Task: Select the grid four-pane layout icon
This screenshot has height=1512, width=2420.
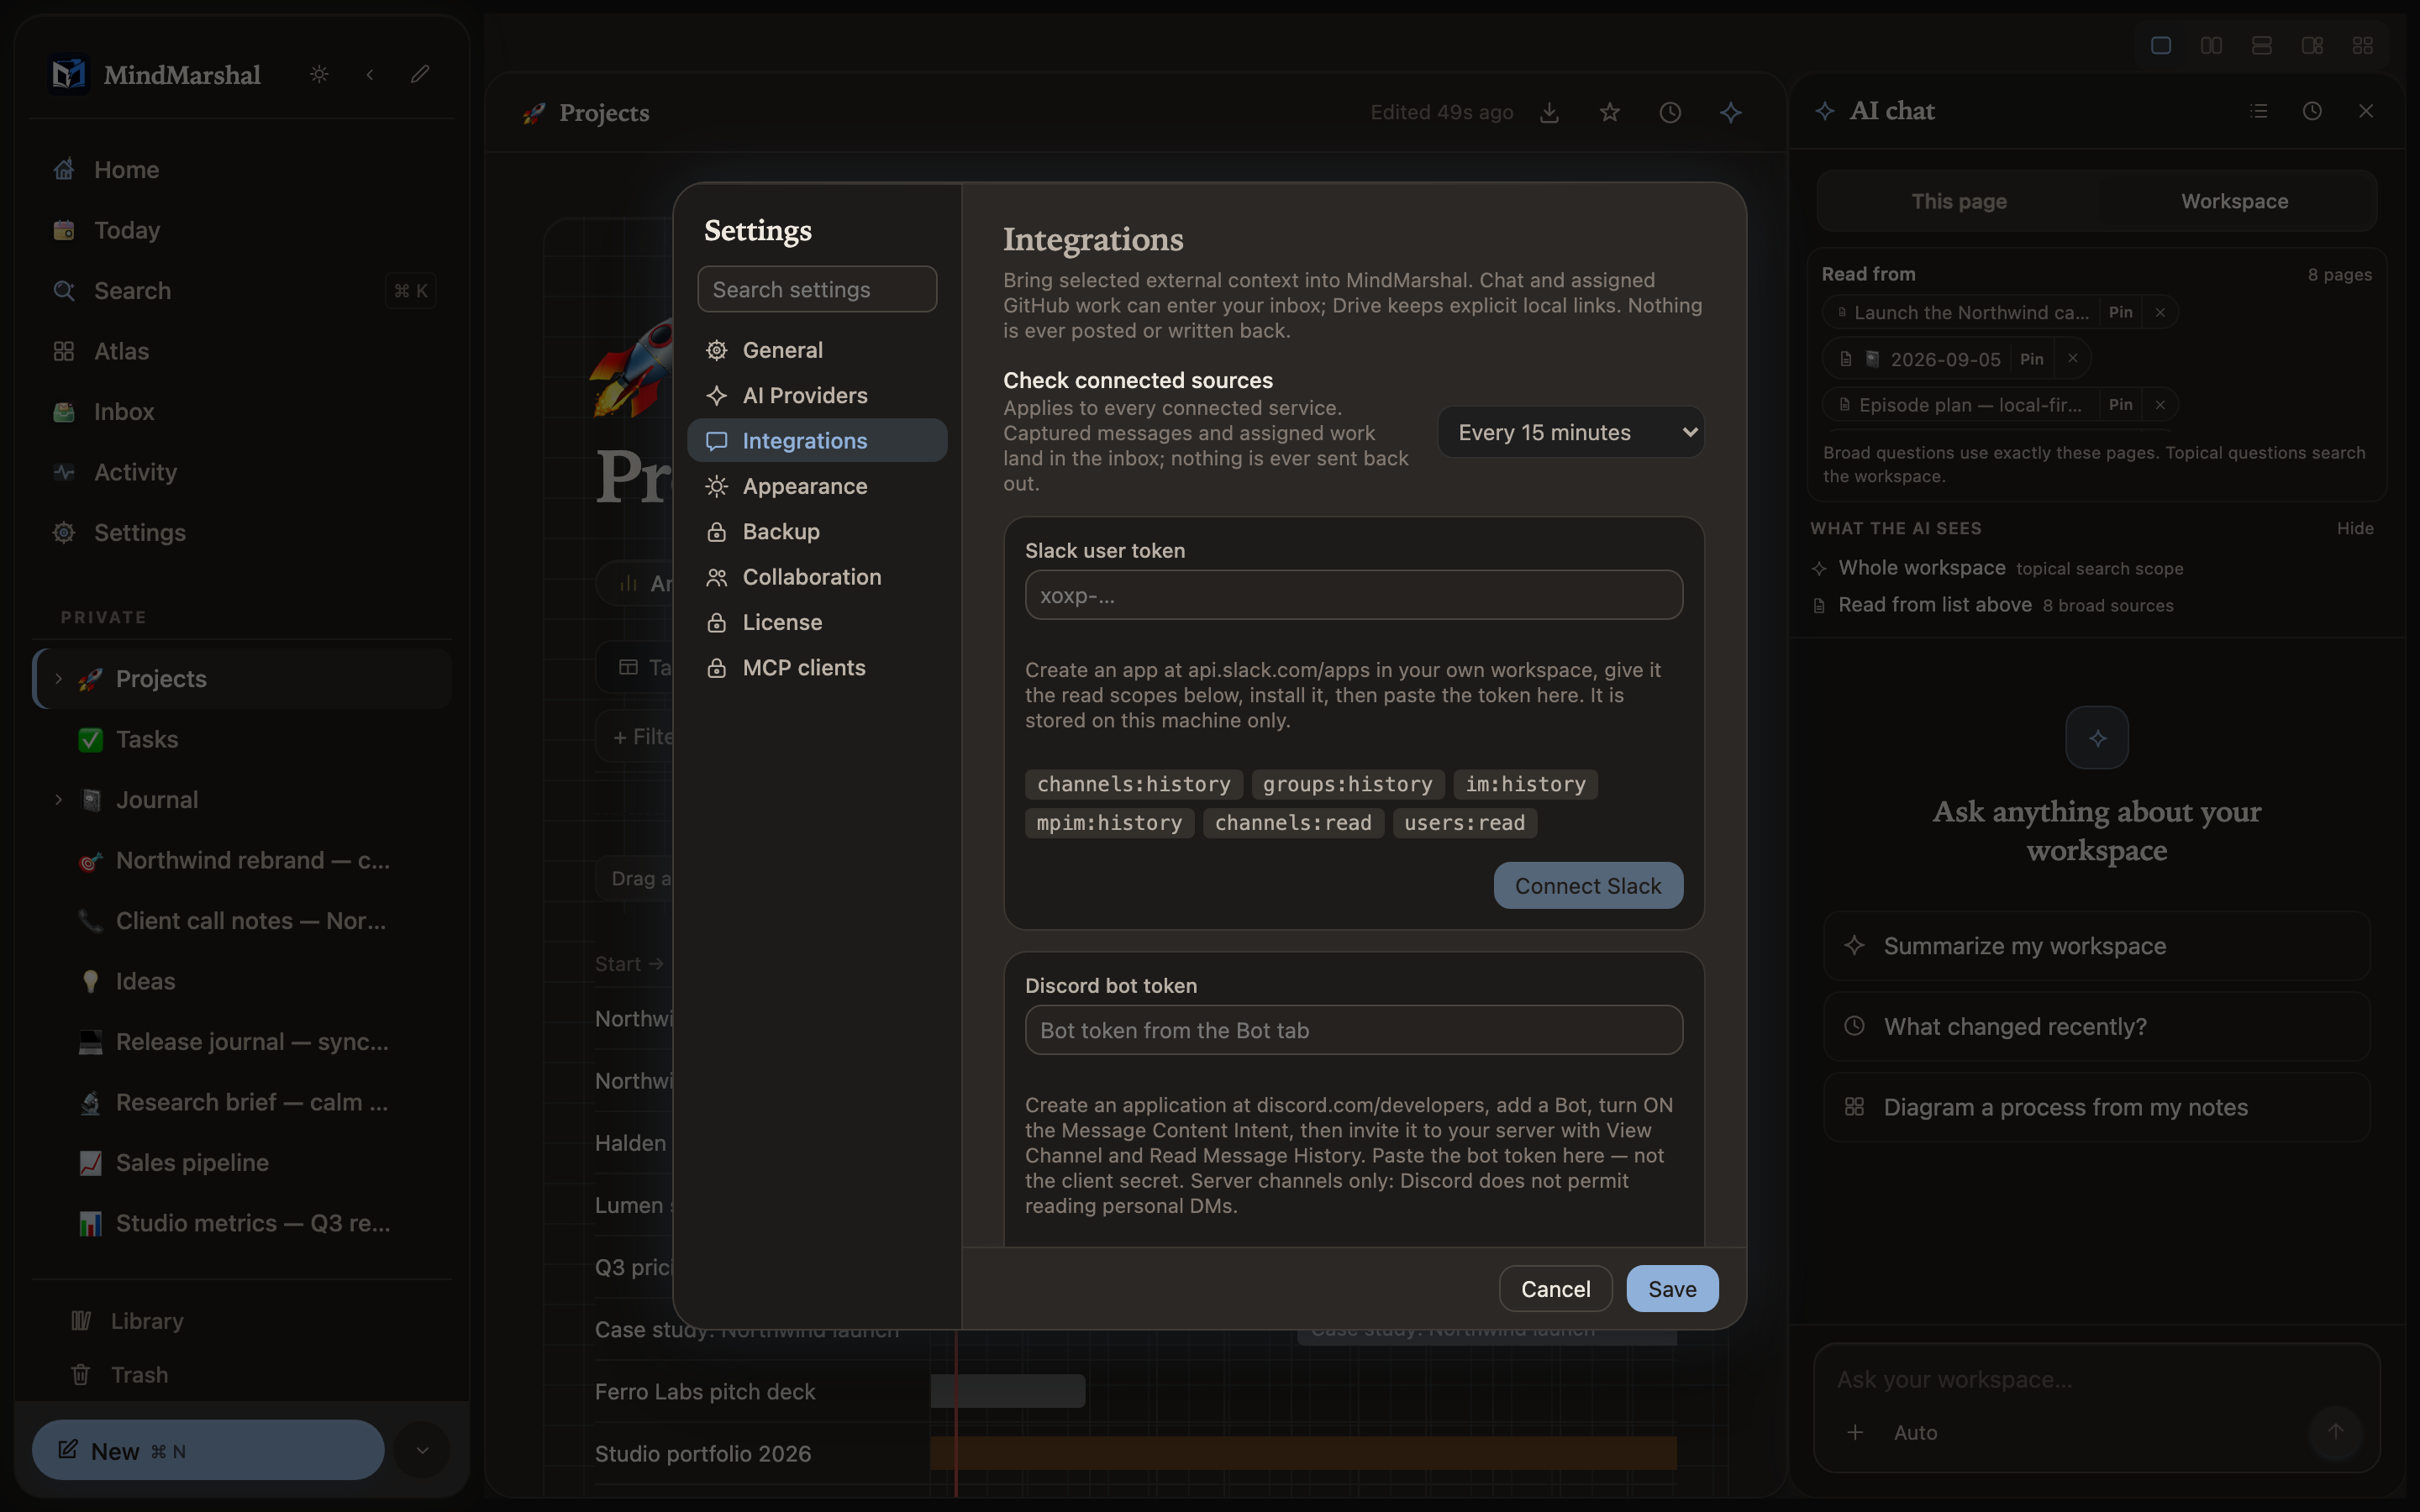Action: (2363, 46)
